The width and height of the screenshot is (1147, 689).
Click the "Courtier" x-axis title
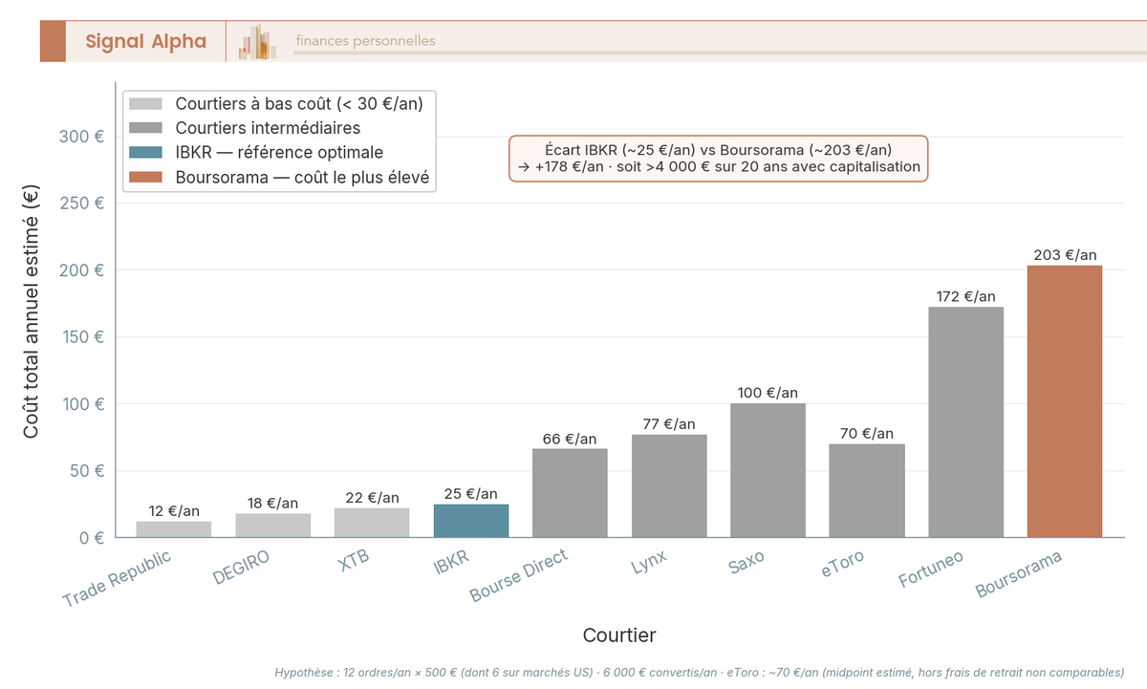click(x=620, y=635)
